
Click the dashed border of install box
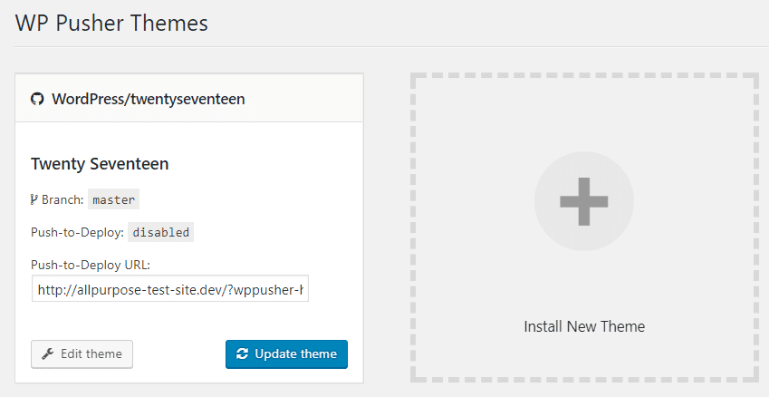(x=413, y=227)
